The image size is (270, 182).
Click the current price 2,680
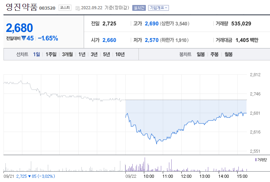click(x=19, y=28)
